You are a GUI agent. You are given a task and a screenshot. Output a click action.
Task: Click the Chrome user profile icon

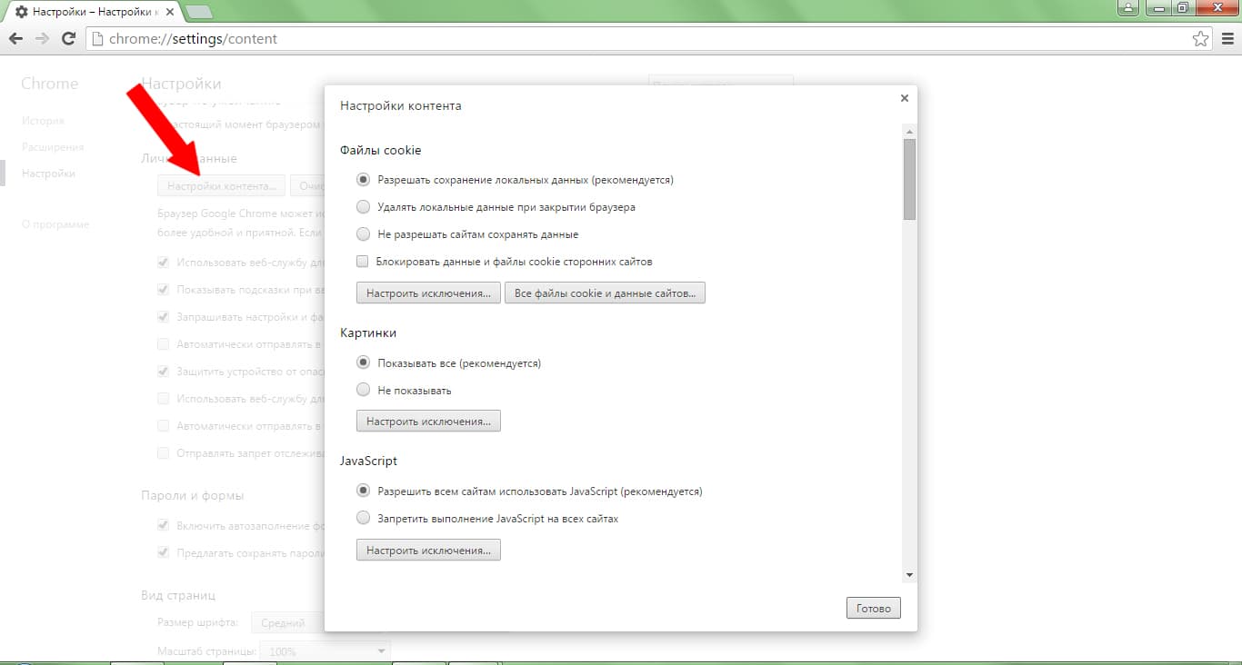(1128, 8)
